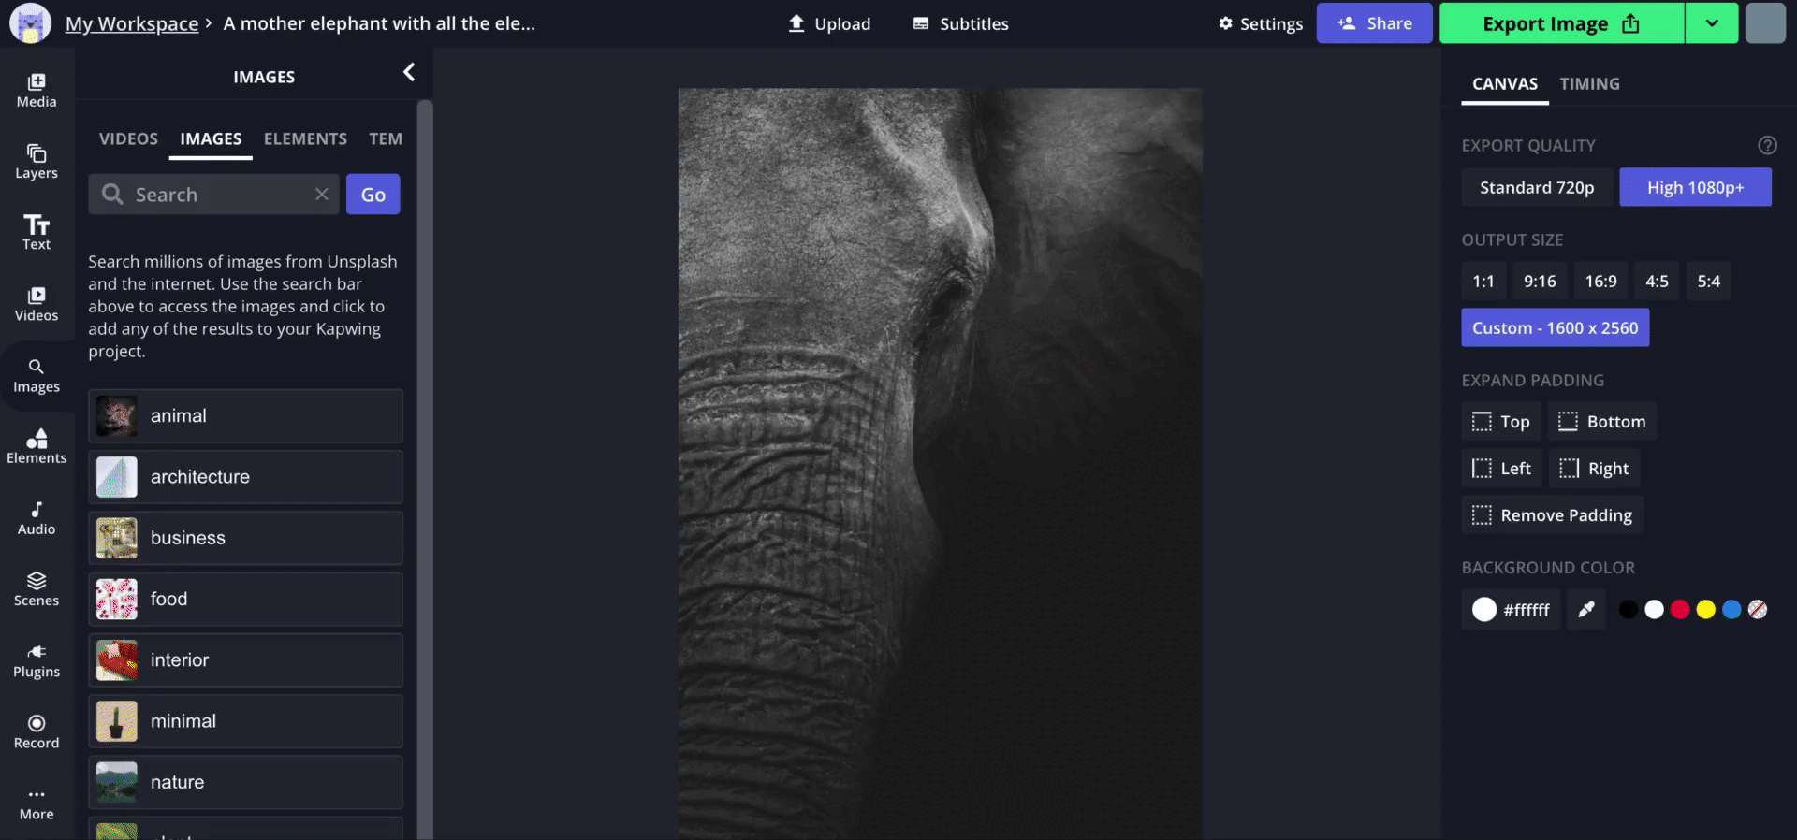Switch to the Timing tab
Viewport: 1797px width, 840px height.
click(1589, 84)
